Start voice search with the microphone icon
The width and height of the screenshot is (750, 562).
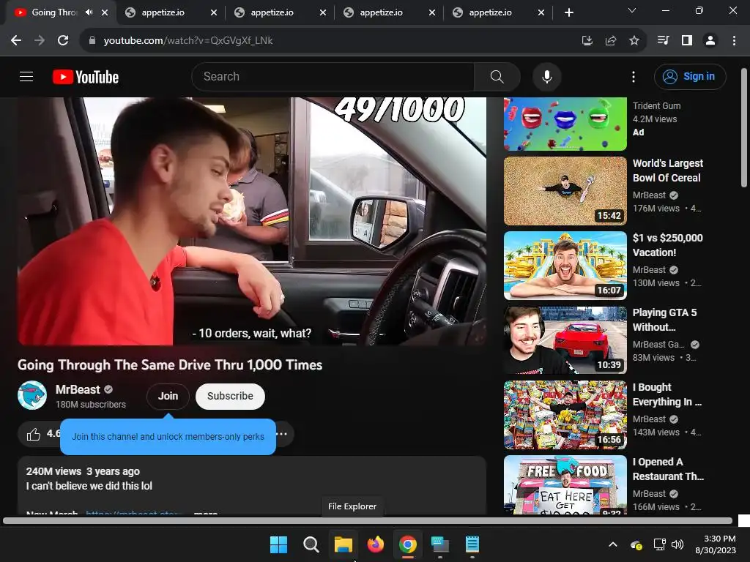(x=546, y=76)
